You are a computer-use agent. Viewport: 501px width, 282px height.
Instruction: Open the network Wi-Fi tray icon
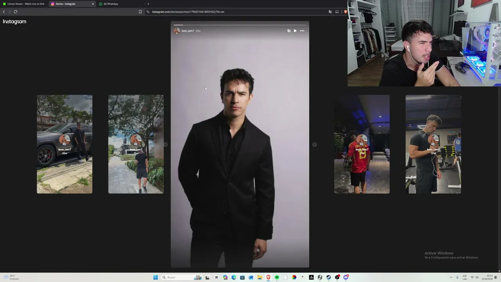coord(472,277)
